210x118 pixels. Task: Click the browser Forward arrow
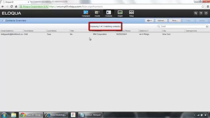click(7, 7)
